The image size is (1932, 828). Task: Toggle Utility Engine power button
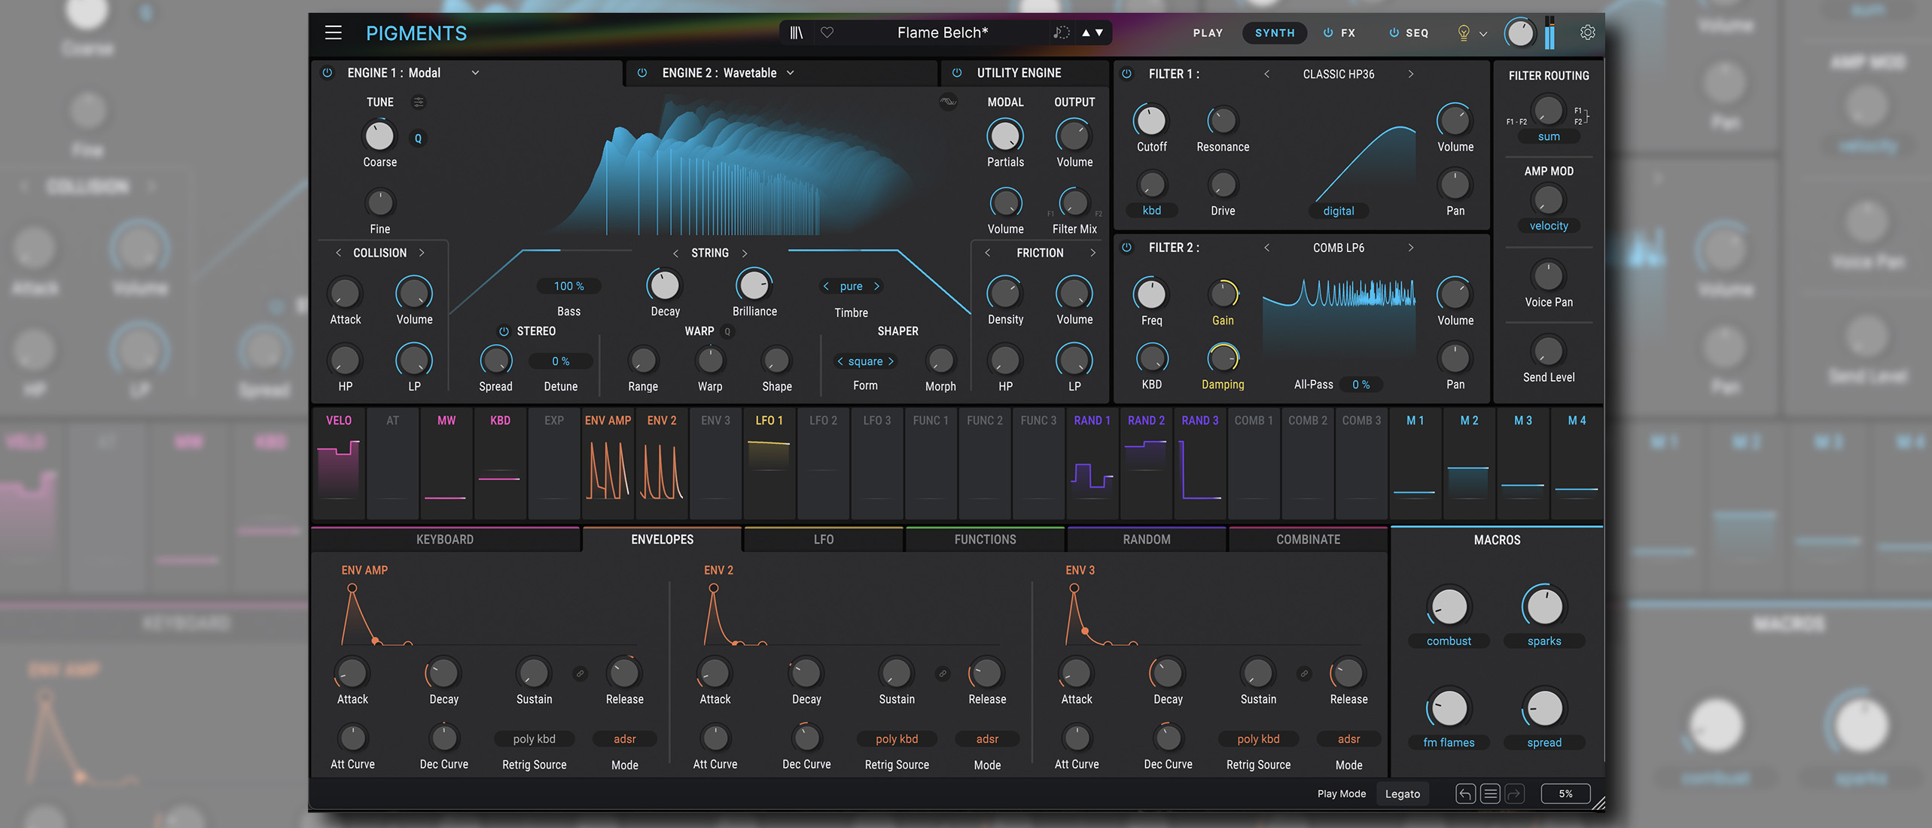coord(957,73)
